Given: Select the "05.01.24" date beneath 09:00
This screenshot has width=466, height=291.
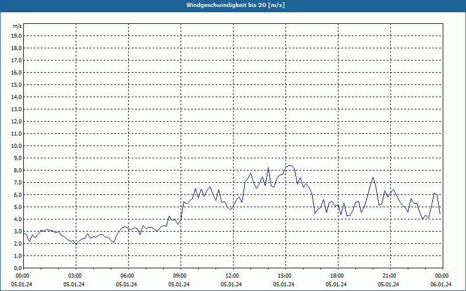Looking at the screenshot, I should (x=179, y=285).
